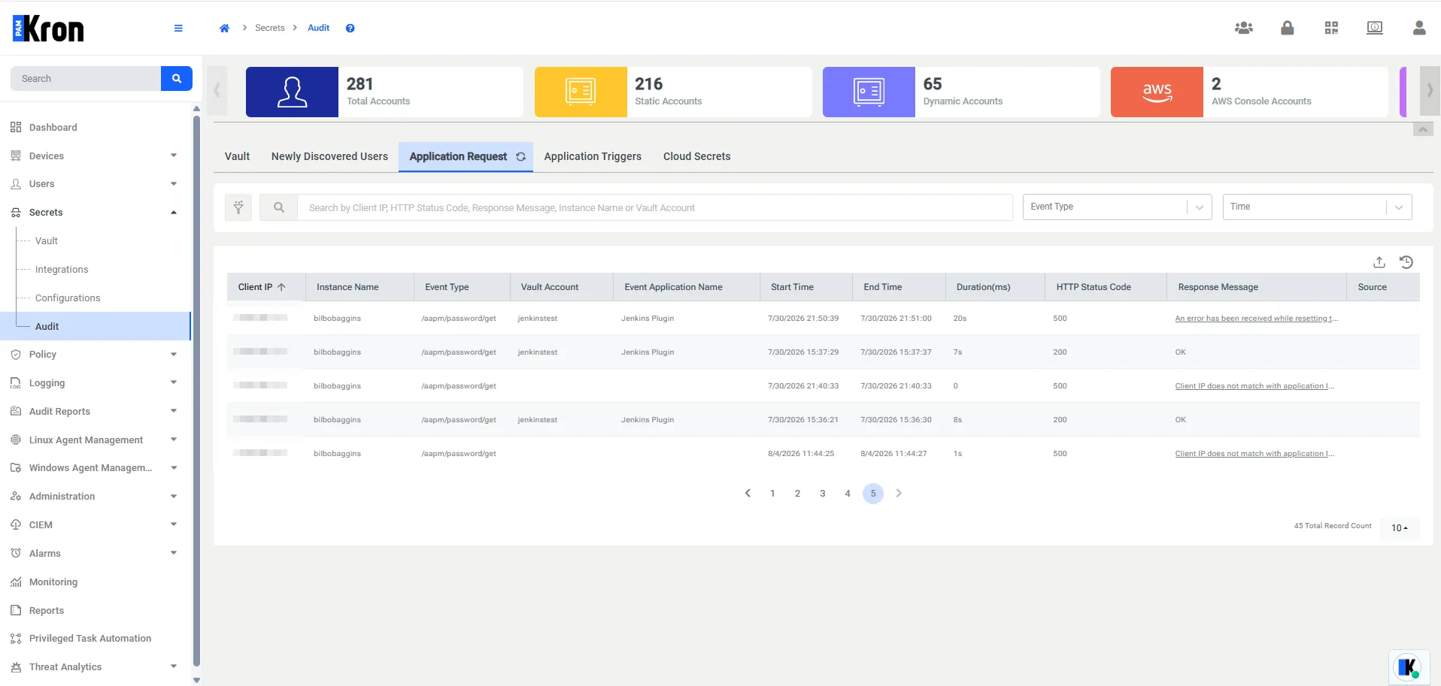Toggle the hamburger menu icon

coord(178,29)
